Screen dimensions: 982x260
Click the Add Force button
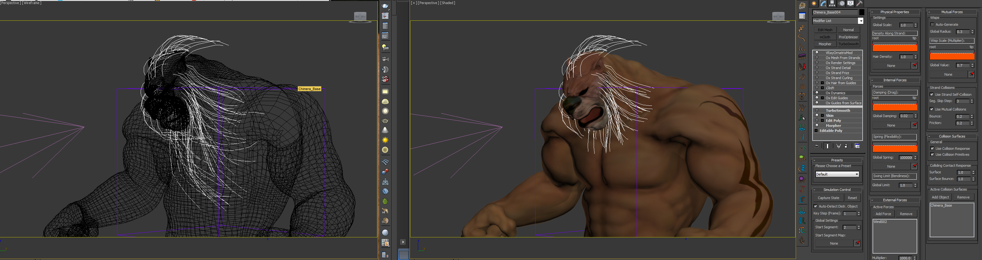883,214
